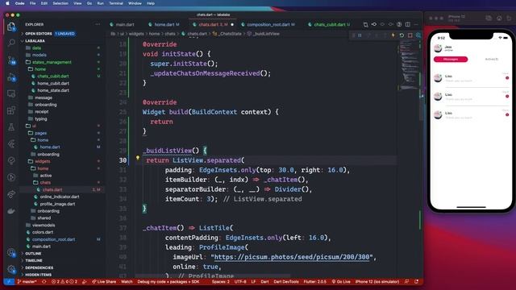Select the Active tab in the simulator app

[491, 59]
